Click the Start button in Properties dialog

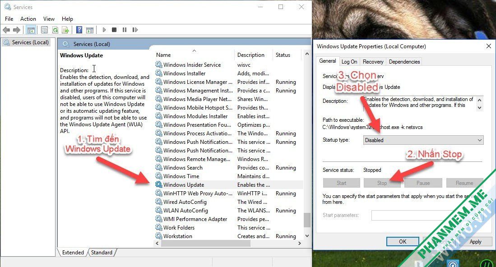pos(341,183)
